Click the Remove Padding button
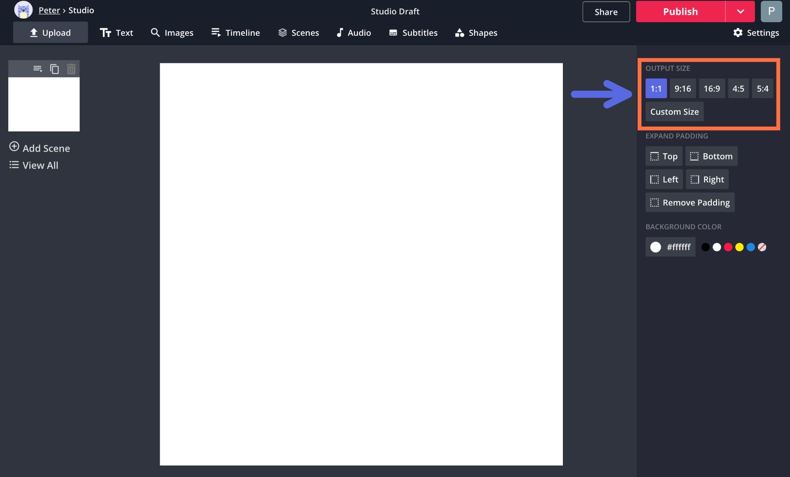Image resolution: width=790 pixels, height=477 pixels. 690,202
